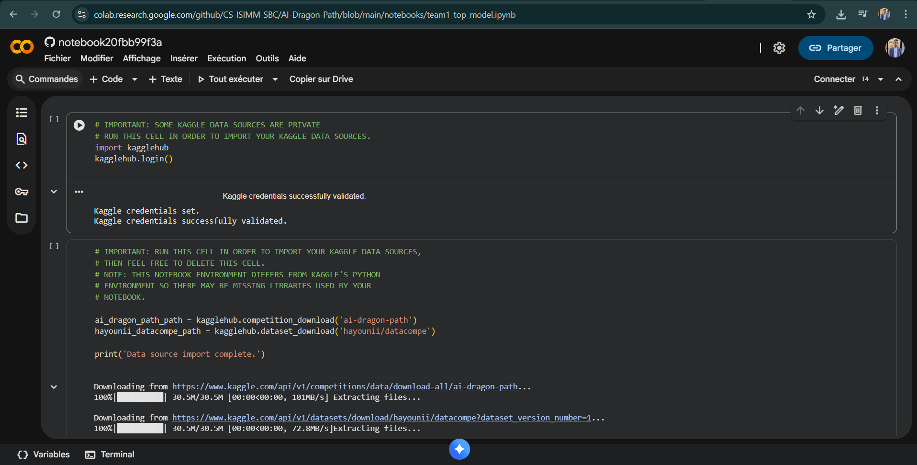Open the Terminal panel
Viewport: 917px width, 465px height.
pyautogui.click(x=110, y=454)
